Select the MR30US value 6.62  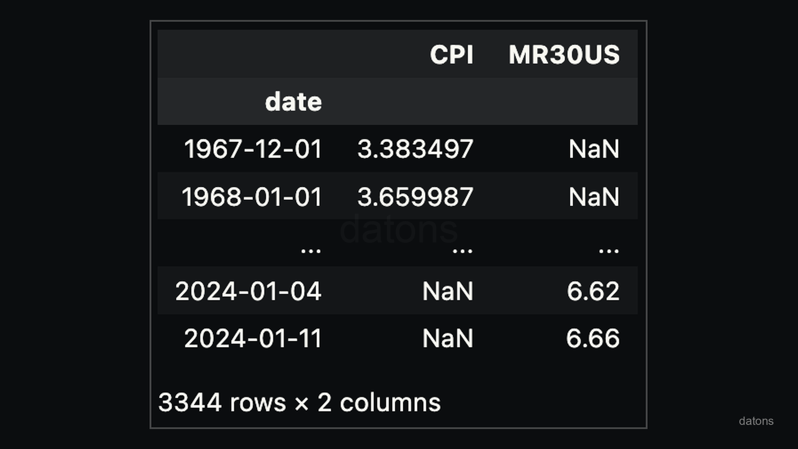pos(593,291)
